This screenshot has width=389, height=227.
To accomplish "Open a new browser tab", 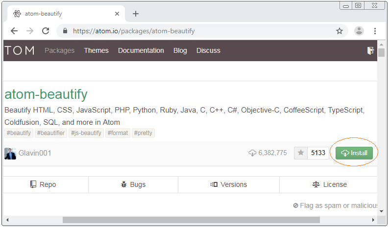I will 135,14.
